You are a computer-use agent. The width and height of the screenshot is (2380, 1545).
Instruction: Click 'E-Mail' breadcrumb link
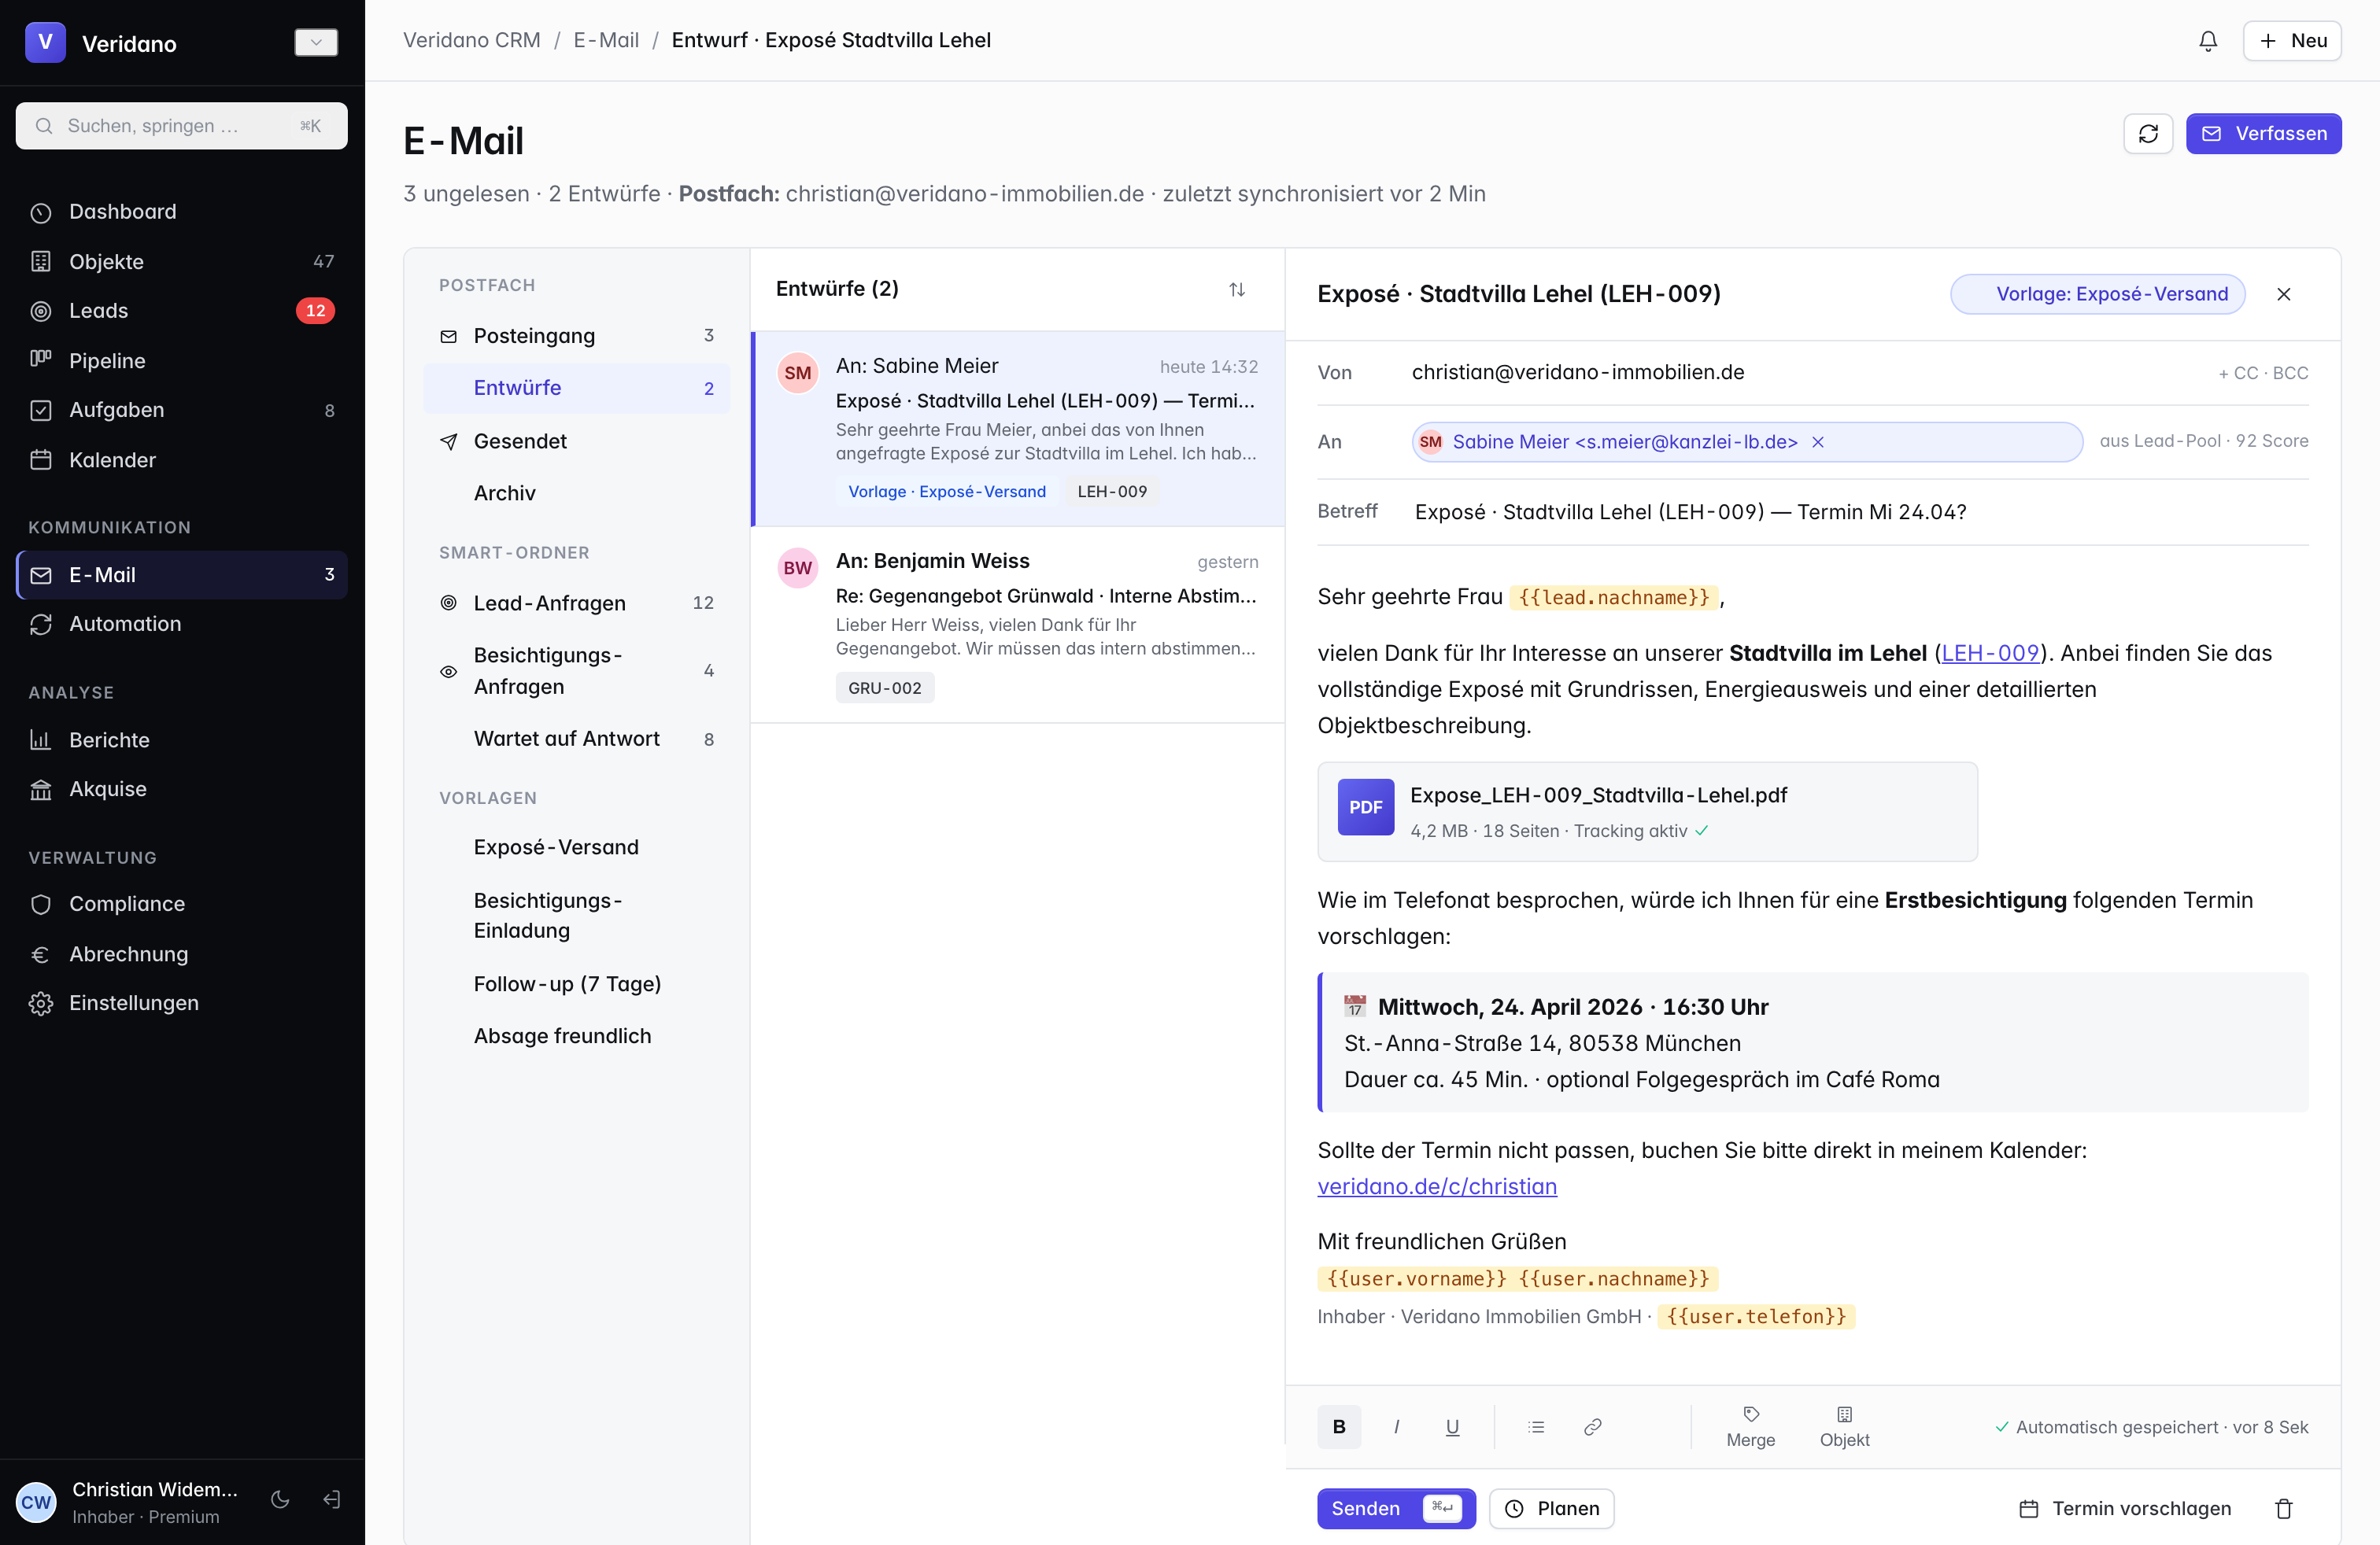606,40
